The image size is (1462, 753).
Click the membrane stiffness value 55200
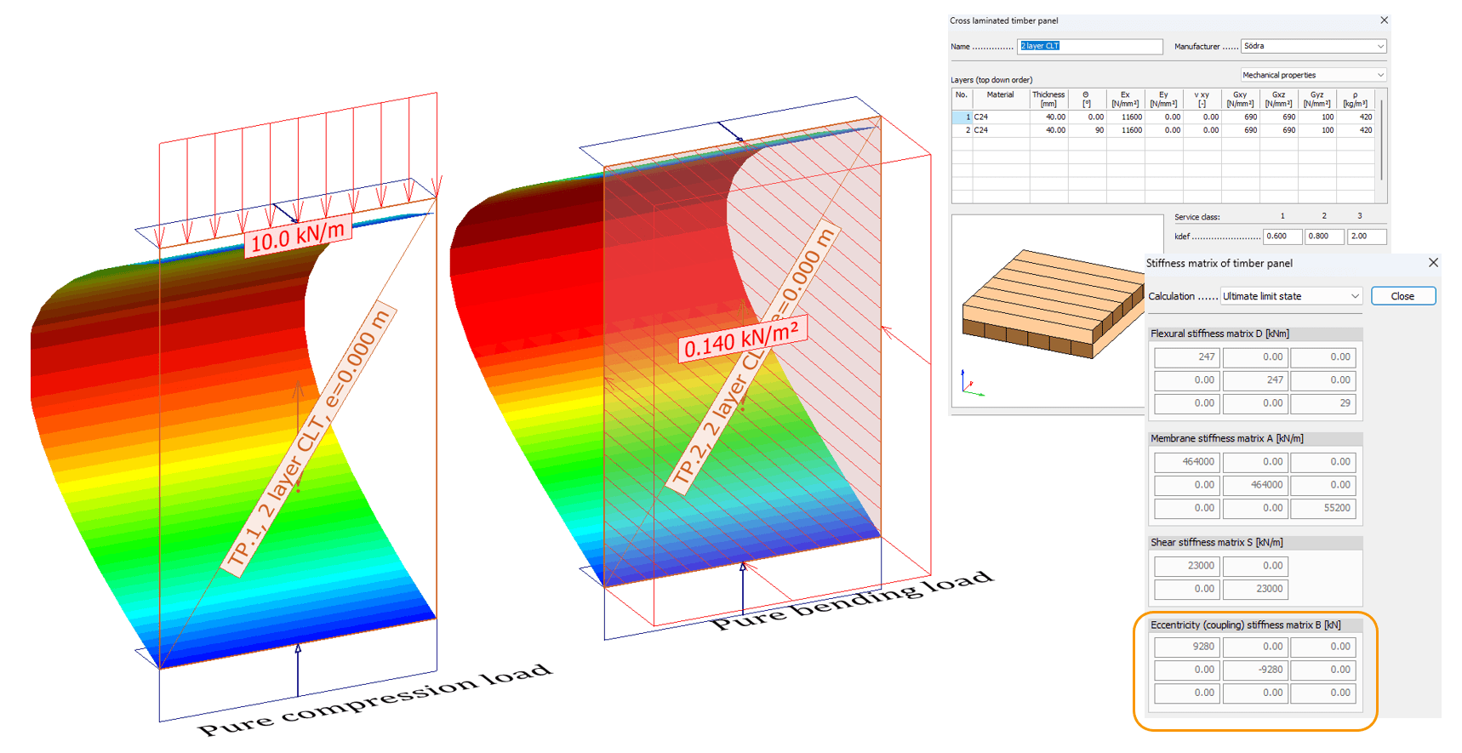[1323, 508]
